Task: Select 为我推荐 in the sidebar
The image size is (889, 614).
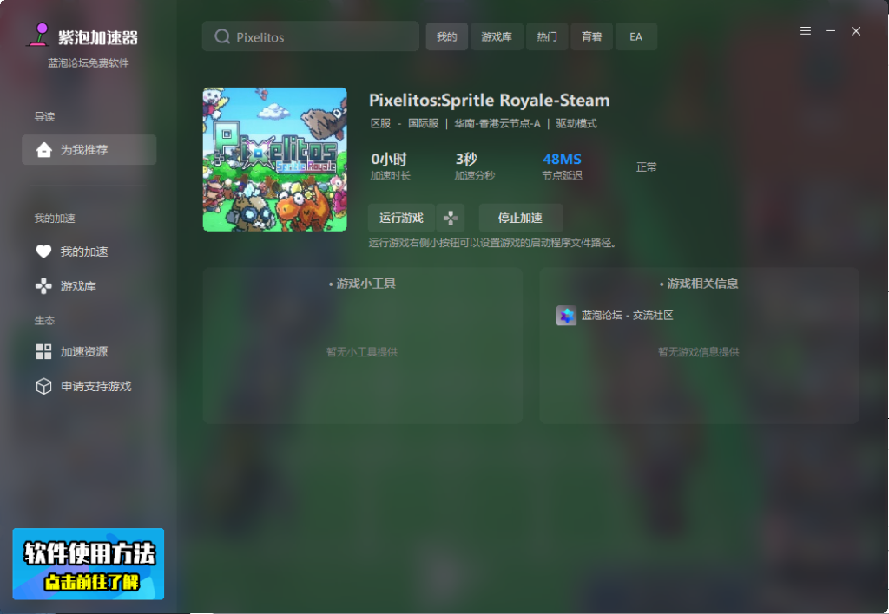Action: [89, 149]
